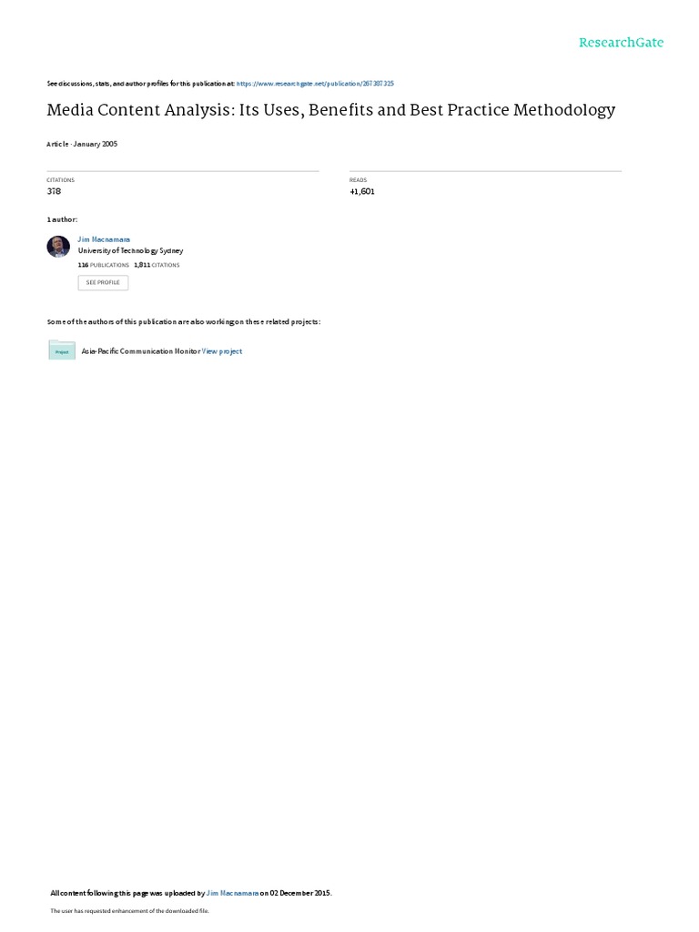Click the 378 citations count
Viewport: 699px width, 932px height.
[54, 191]
